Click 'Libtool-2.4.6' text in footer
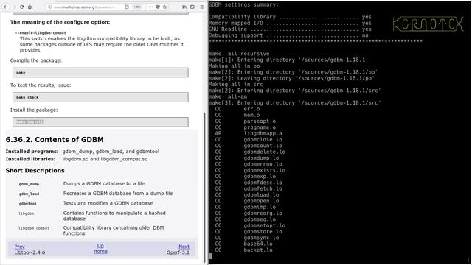Screen dimensions: 472x265 pyautogui.click(x=29, y=252)
